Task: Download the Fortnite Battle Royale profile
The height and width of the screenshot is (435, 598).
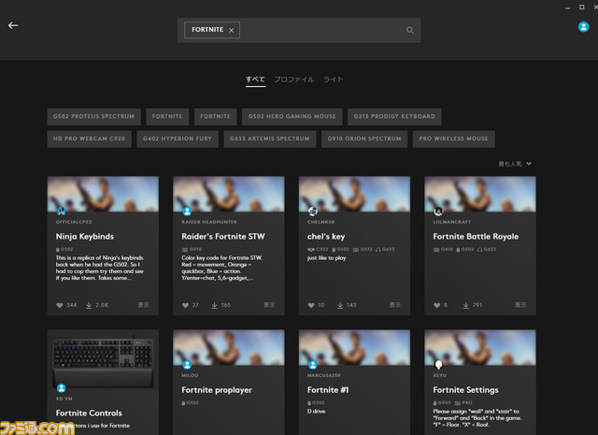Action: [x=463, y=305]
